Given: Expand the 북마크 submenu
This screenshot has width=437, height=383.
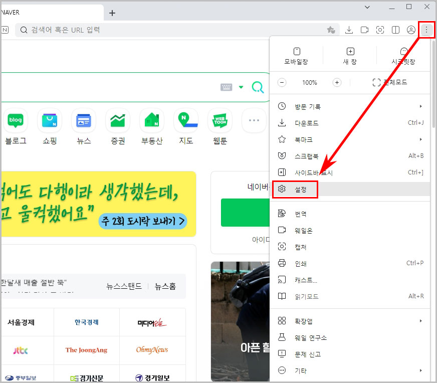Looking at the screenshot, I should click(x=350, y=139).
